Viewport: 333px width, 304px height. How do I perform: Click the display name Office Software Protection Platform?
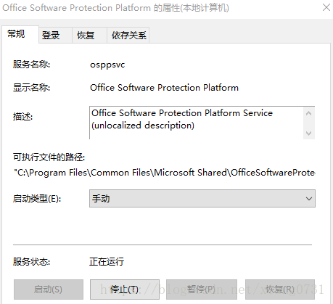coord(164,88)
